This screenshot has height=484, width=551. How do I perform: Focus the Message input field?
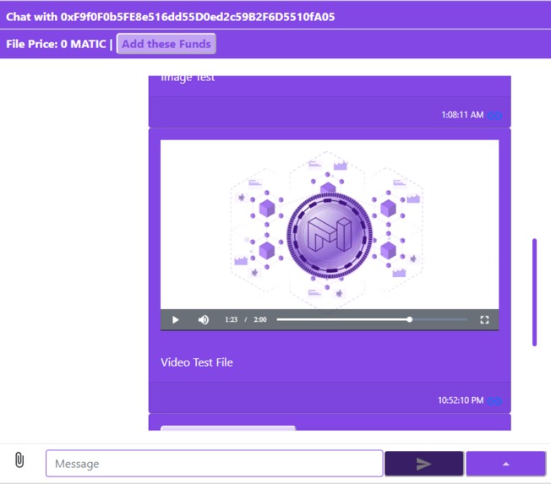215,464
